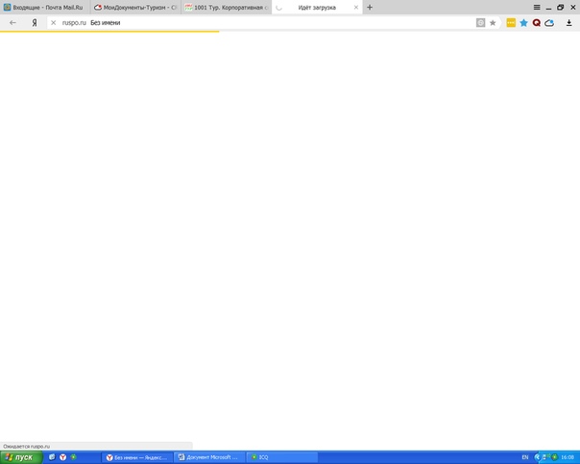Switch to the МоиДокументы-Туризм tab
This screenshot has height=464, width=580.
coord(135,8)
